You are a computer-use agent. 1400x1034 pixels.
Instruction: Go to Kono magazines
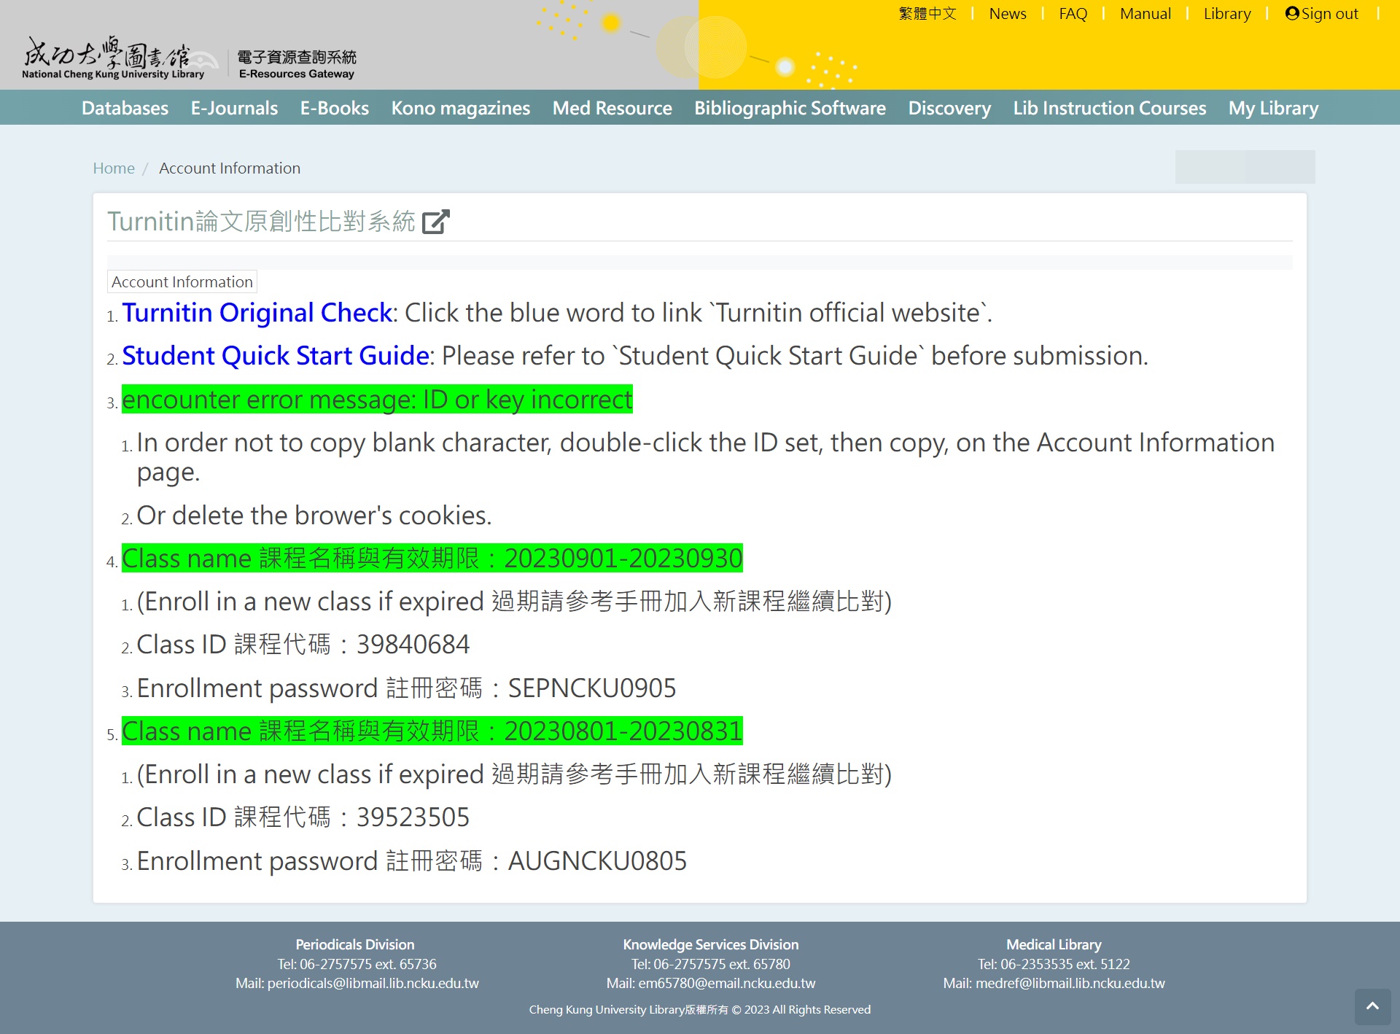point(461,108)
